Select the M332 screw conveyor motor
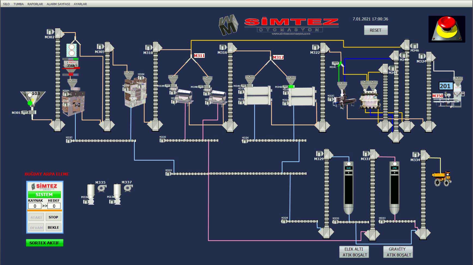Image resolution: width=473 pixels, height=265 pixels. pyautogui.click(x=335, y=222)
